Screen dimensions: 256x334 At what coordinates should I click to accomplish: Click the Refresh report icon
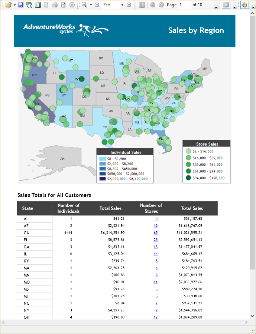point(64,5)
